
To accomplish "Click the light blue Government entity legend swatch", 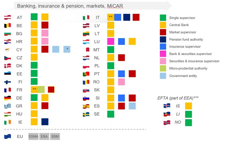I will (x=163, y=76).
